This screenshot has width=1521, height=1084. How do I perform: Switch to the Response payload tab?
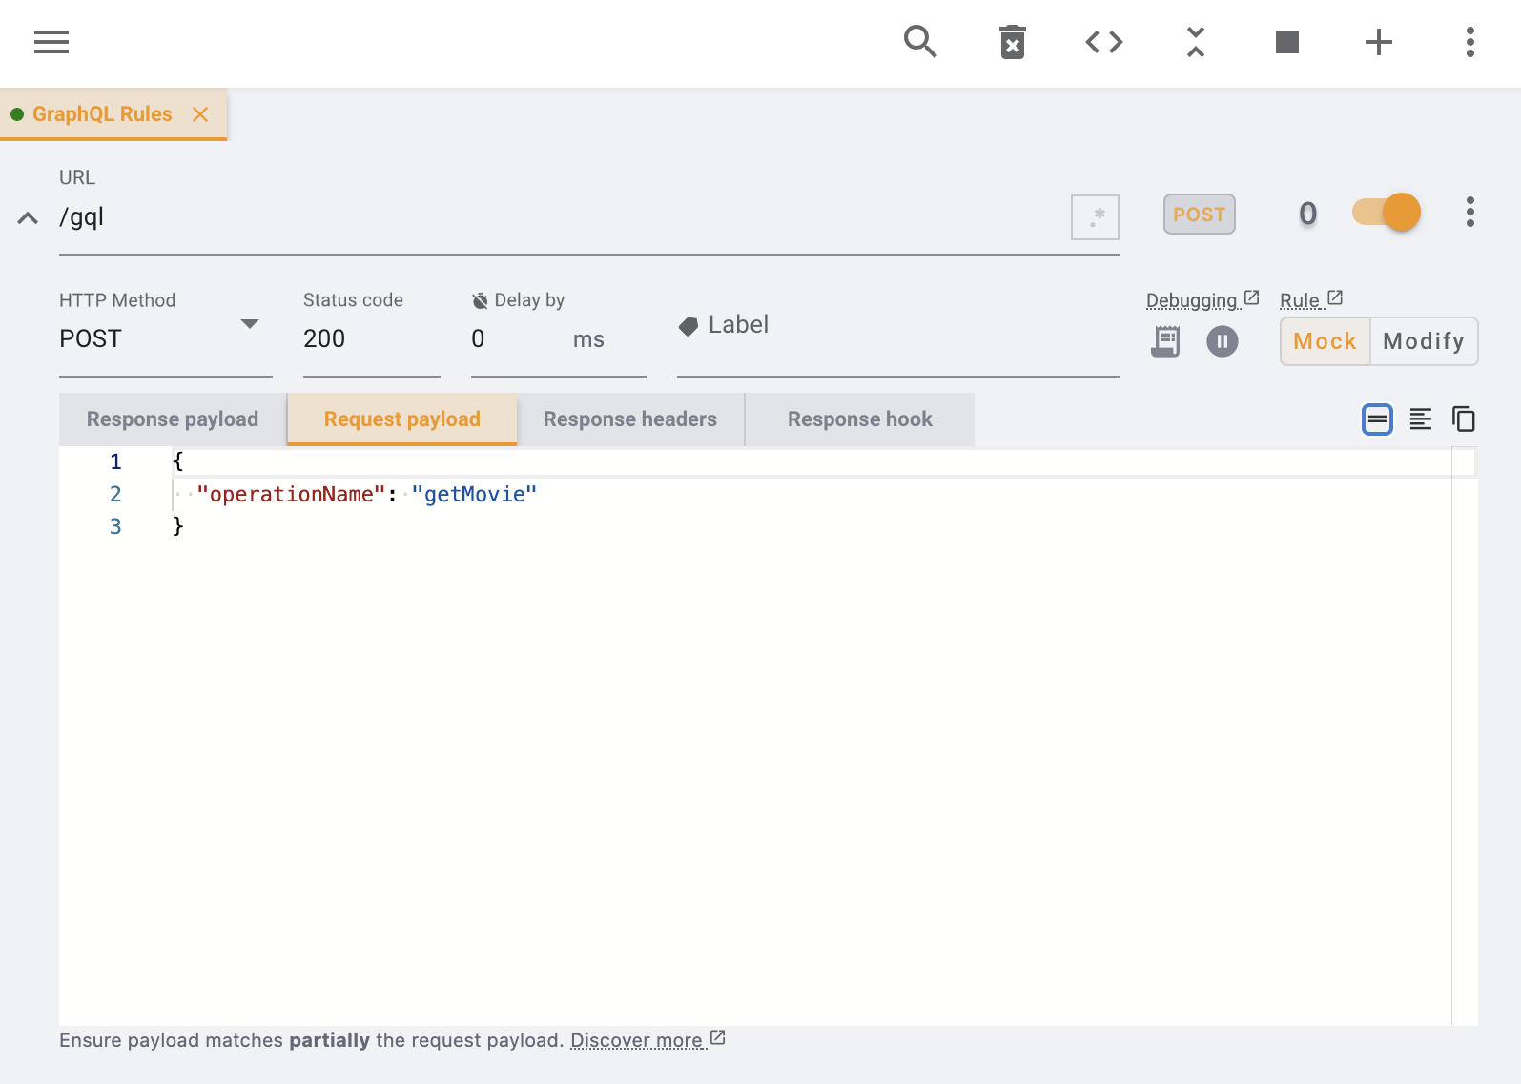(x=173, y=419)
